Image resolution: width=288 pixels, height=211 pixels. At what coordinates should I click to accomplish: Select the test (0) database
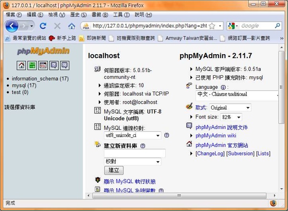(20, 92)
